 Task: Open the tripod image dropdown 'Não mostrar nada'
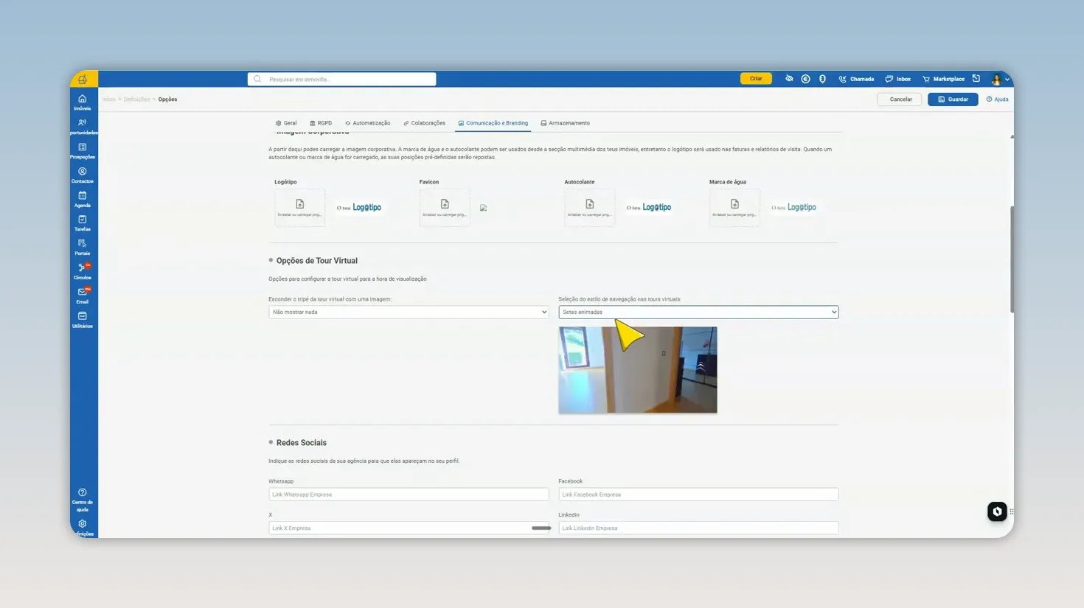pos(409,312)
